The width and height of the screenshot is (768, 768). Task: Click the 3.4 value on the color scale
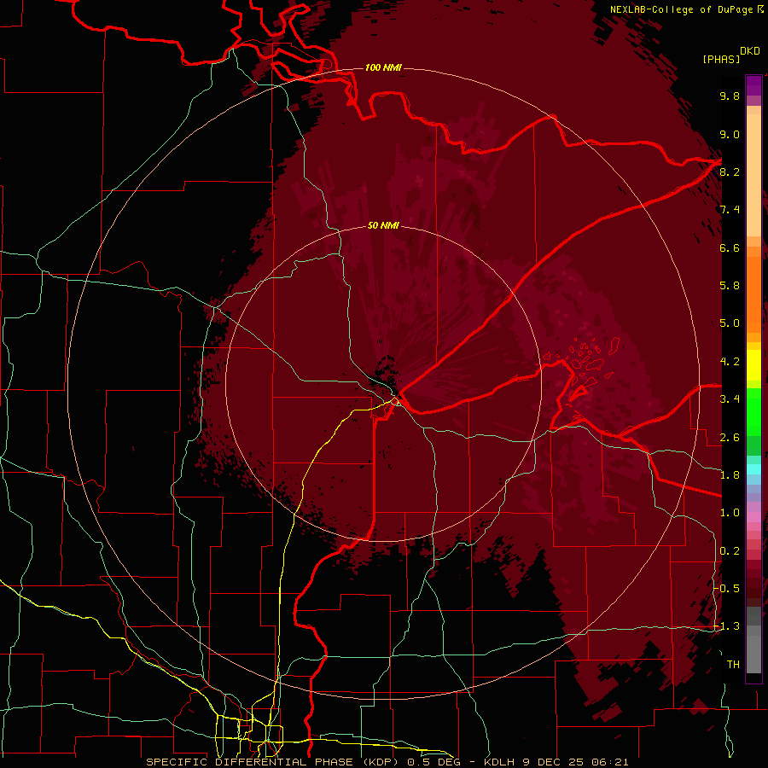pos(730,399)
